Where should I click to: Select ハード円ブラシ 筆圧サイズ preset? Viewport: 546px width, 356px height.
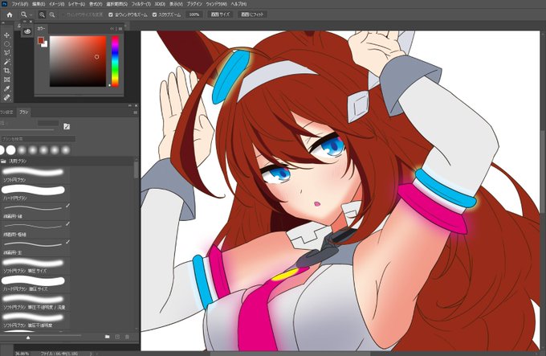35,284
